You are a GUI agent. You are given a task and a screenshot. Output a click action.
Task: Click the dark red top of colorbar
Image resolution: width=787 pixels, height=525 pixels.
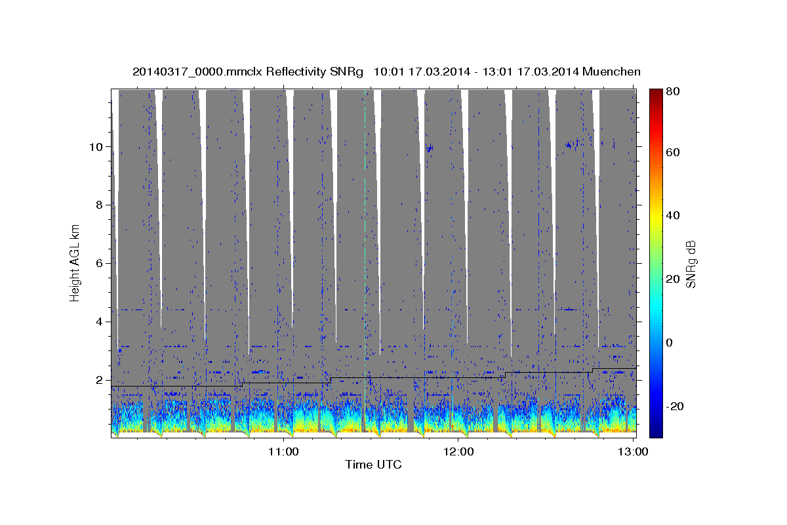pos(656,93)
